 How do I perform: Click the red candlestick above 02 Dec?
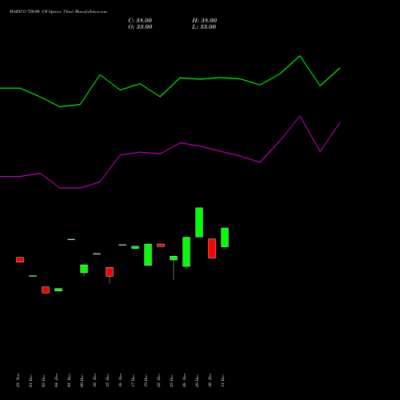point(46,290)
